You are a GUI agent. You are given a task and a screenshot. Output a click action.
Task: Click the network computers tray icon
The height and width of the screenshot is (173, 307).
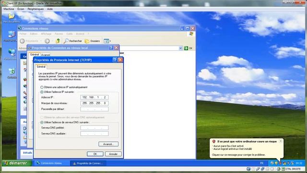coord(284,163)
